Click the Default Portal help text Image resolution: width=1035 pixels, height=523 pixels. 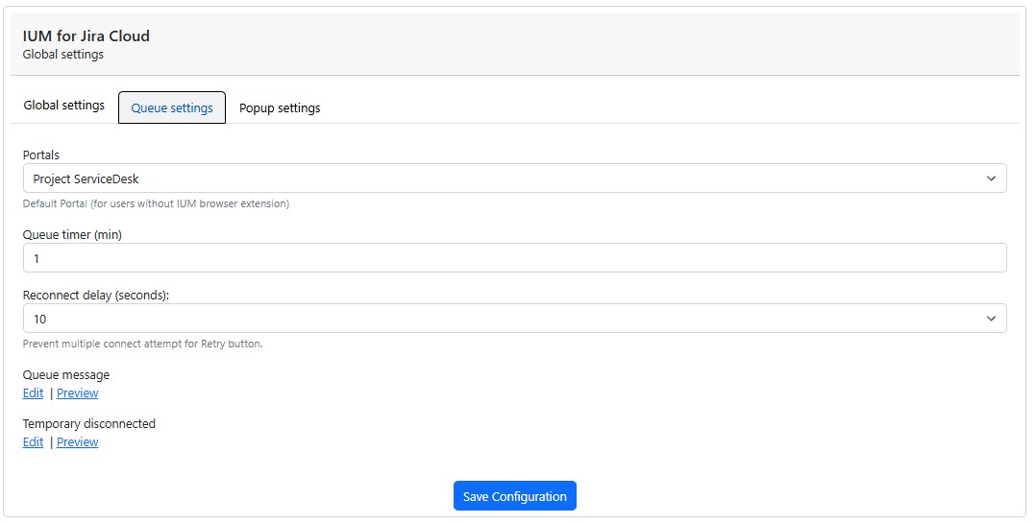[156, 203]
